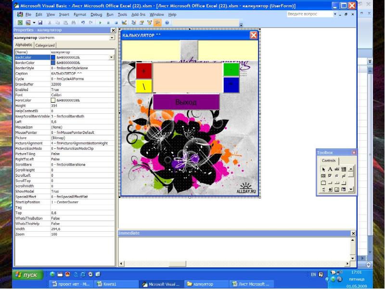Click the Save icon in the toolbar
385x289 pixels.
click(x=40, y=23)
